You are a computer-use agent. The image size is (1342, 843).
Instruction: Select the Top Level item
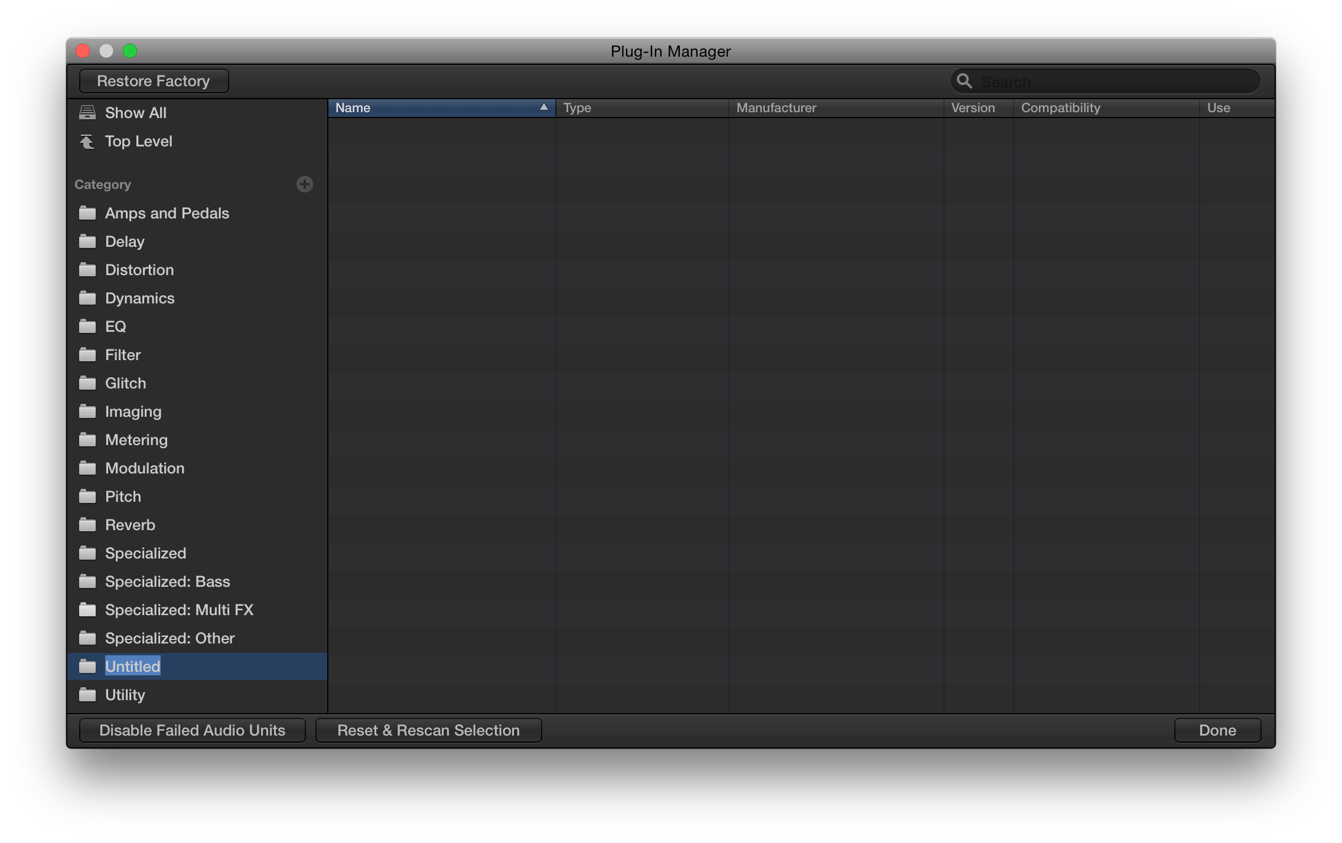coord(138,141)
